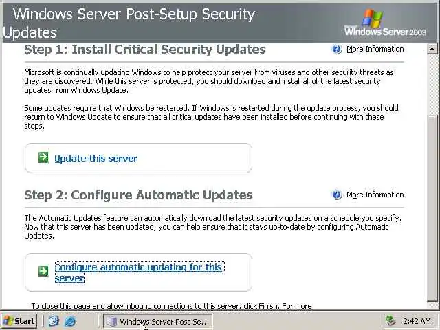The width and height of the screenshot is (440, 330).
Task: Open Internet Explorer from Quick Launch
Action: pyautogui.click(x=69, y=321)
